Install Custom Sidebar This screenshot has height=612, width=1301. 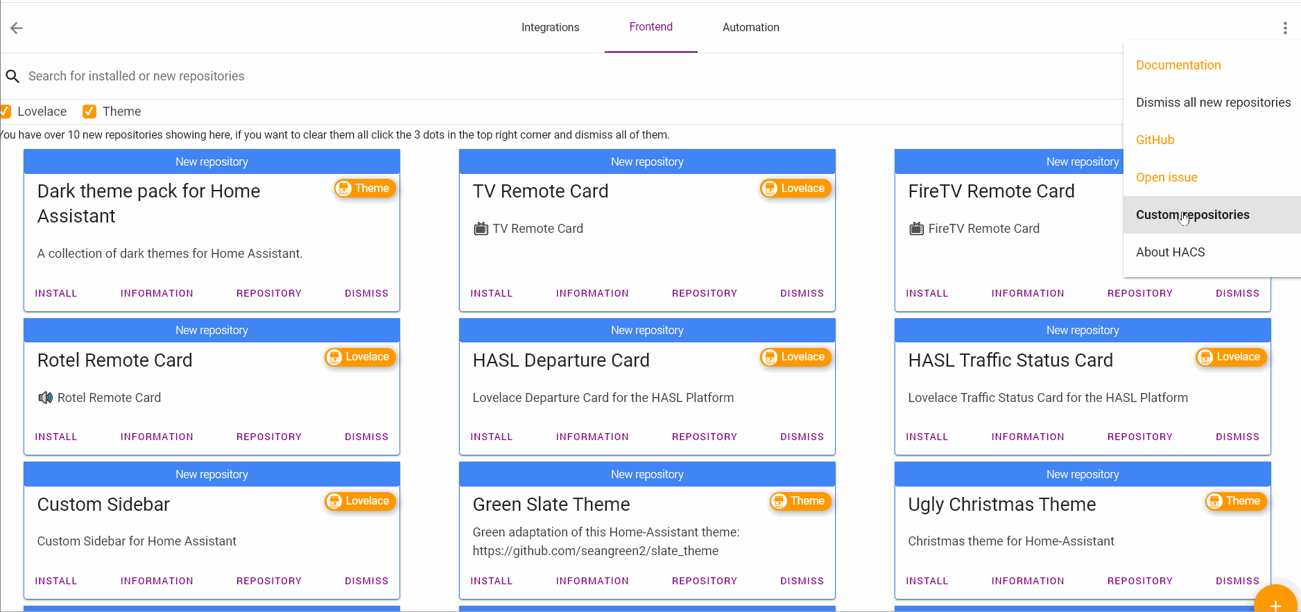pyautogui.click(x=56, y=582)
